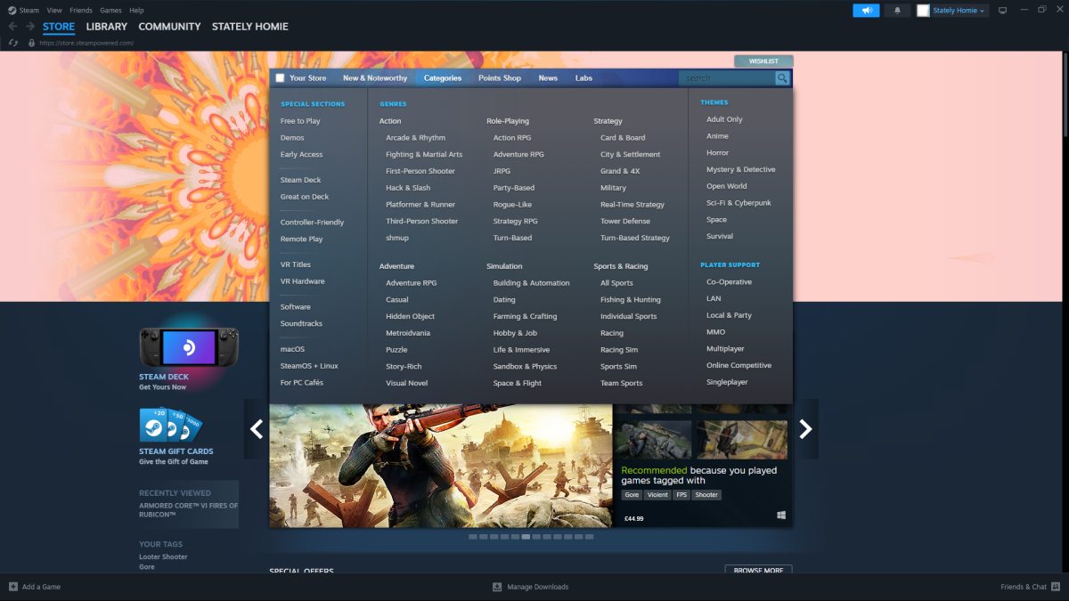Go back with the left arrow
Viewport: 1069px width, 601px height.
pos(12,27)
